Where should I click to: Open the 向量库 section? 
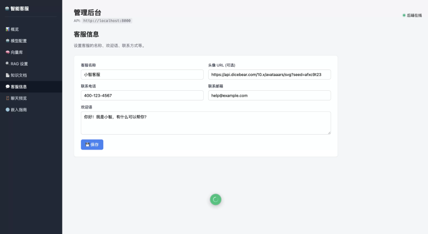click(x=31, y=52)
